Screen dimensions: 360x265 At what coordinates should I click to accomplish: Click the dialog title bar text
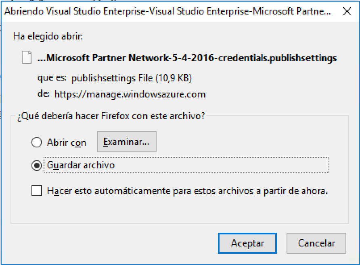click(x=167, y=11)
